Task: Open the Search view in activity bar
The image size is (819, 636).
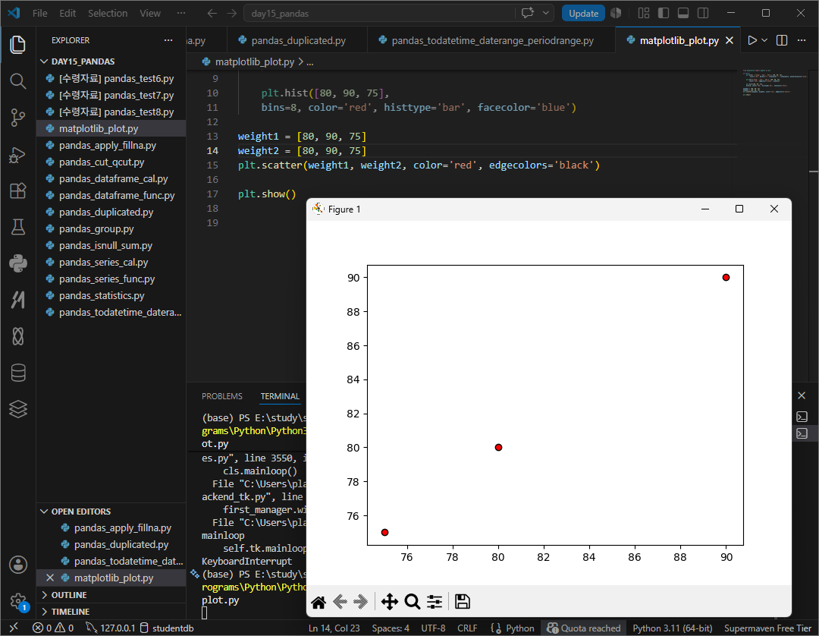Action: point(17,81)
